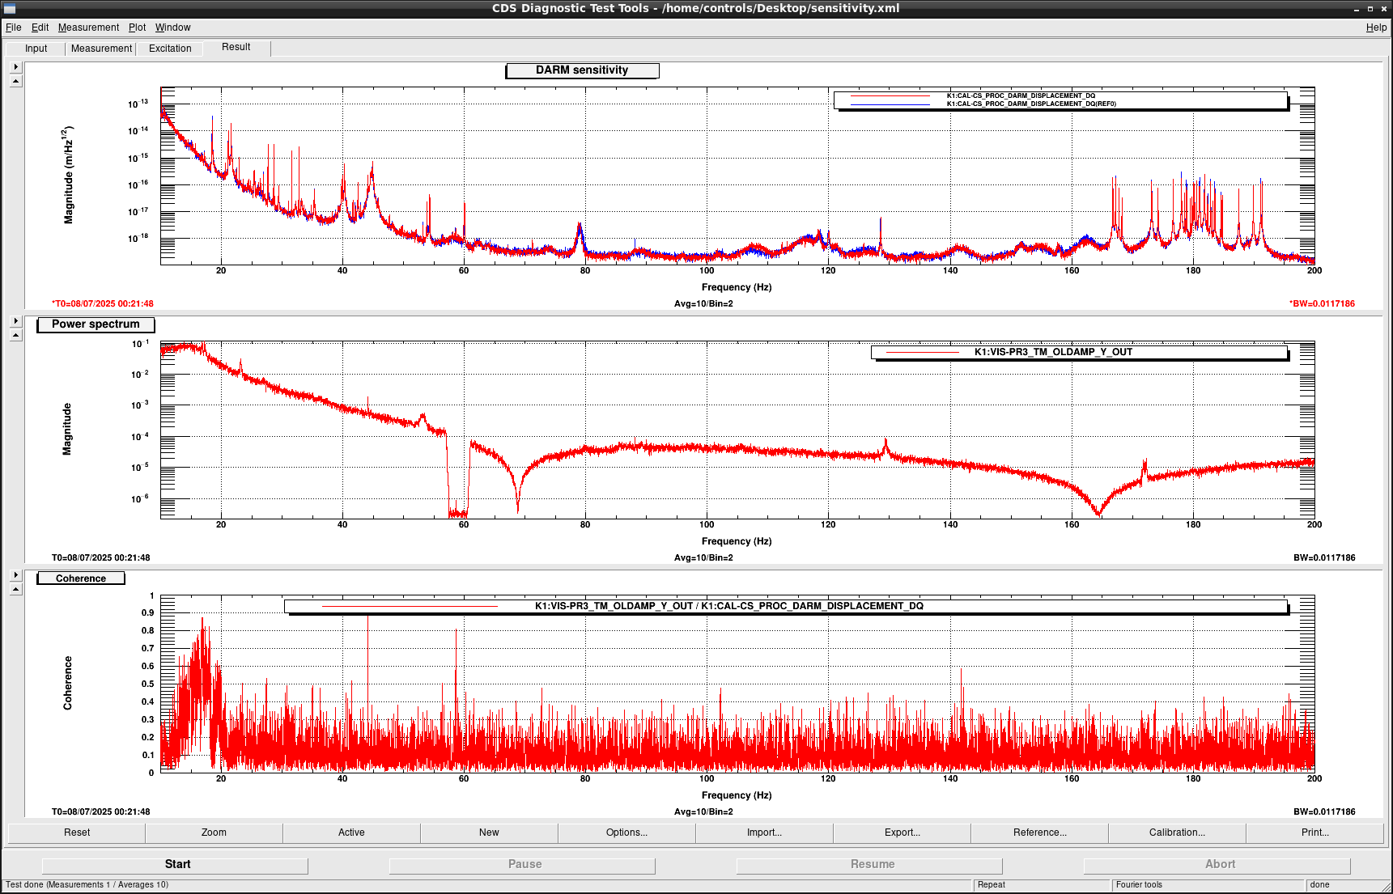The width and height of the screenshot is (1393, 894).
Task: Switch to the Measurement tab
Action: 101,49
